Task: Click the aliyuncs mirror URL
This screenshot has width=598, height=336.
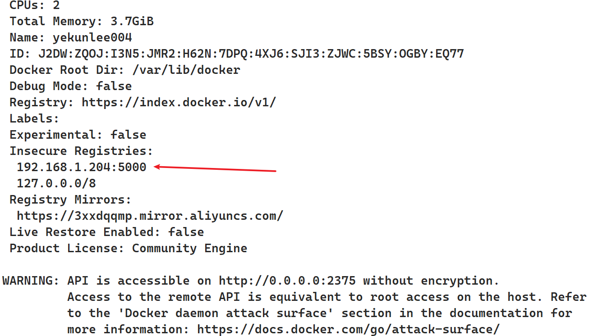Action: tap(150, 216)
